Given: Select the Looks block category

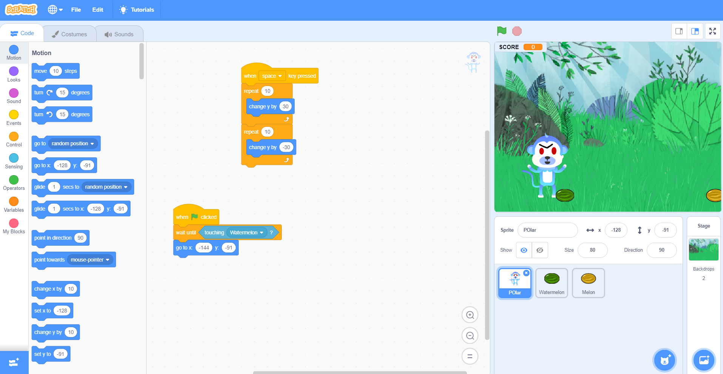Looking at the screenshot, I should (x=14, y=74).
